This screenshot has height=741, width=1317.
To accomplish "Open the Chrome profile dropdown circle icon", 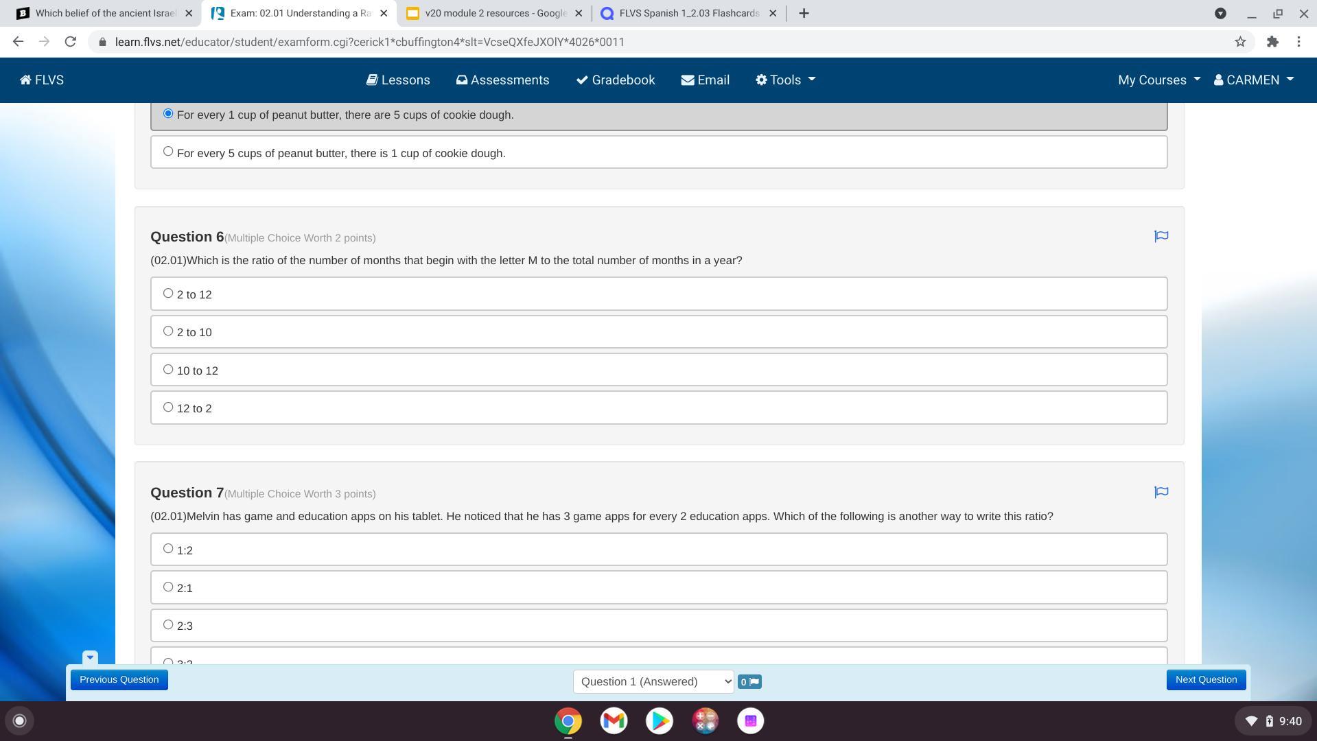I will coord(1220,13).
